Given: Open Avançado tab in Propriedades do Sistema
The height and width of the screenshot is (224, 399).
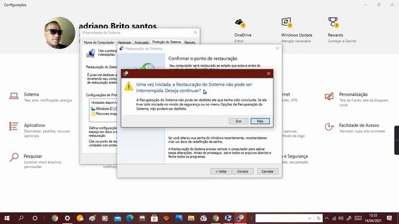Looking at the screenshot, I should point(142,42).
